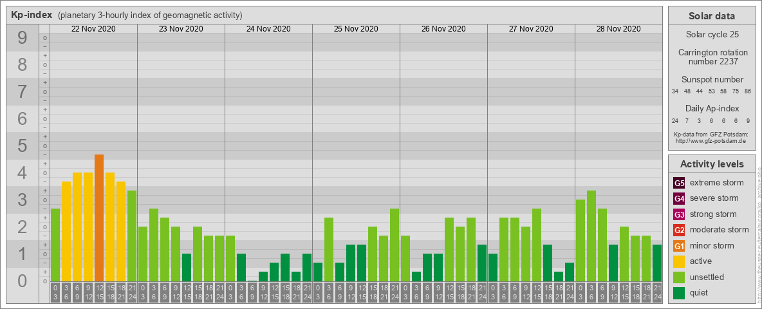
Task: Click sunspot number value 48
Action: point(687,91)
